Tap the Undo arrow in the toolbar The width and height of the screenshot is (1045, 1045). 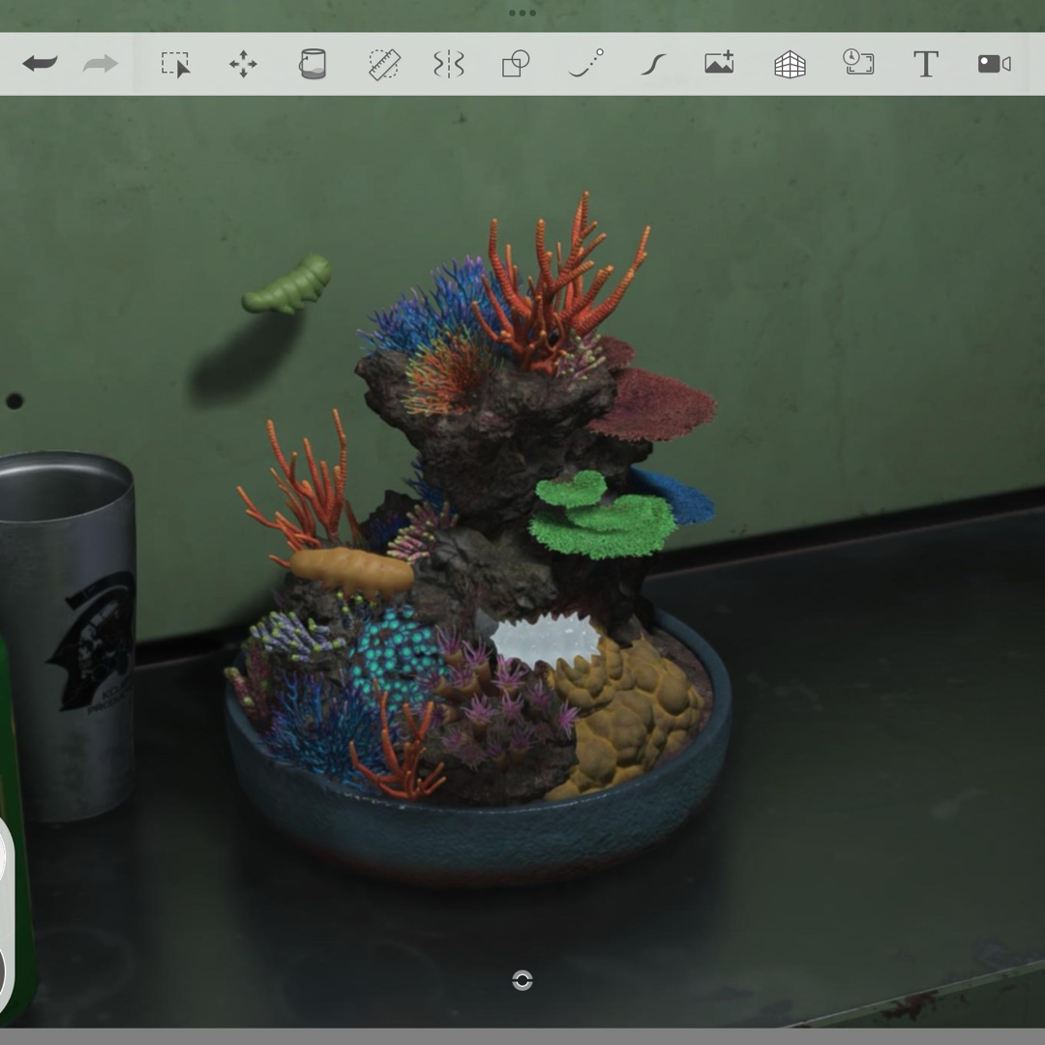pyautogui.click(x=40, y=64)
